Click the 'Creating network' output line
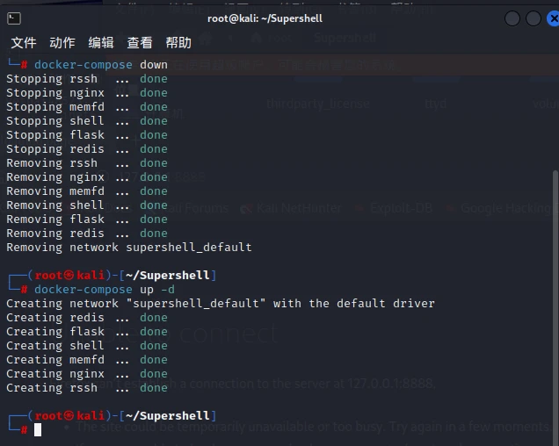559x446 pixels. [221, 304]
